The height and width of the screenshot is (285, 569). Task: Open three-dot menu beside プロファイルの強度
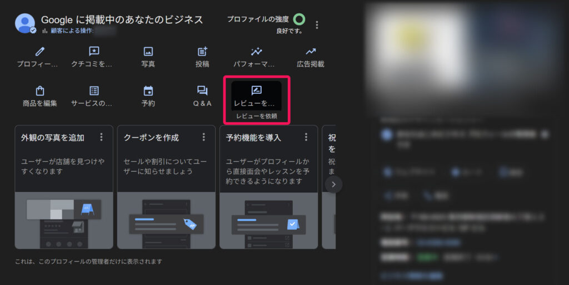click(x=317, y=25)
